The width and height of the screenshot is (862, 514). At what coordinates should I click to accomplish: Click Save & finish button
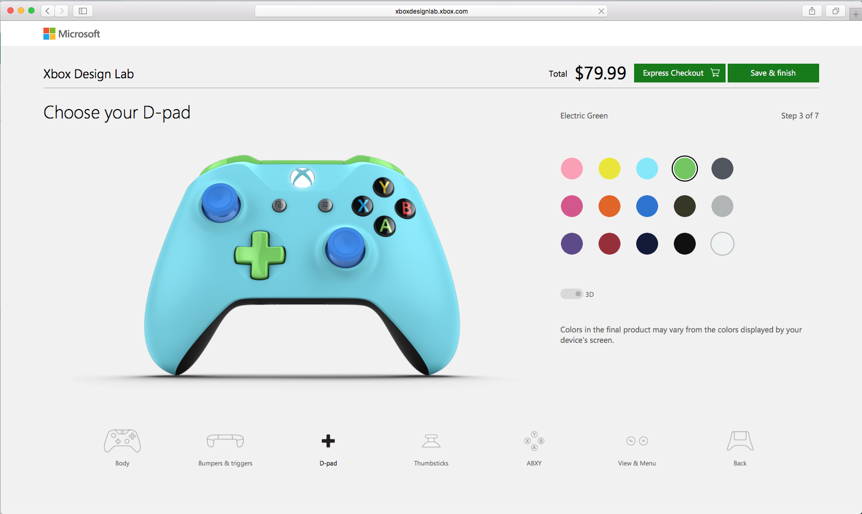pyautogui.click(x=773, y=73)
